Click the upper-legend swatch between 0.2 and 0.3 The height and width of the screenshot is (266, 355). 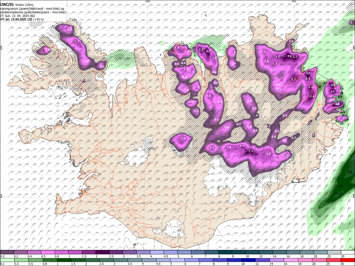[7, 252]
